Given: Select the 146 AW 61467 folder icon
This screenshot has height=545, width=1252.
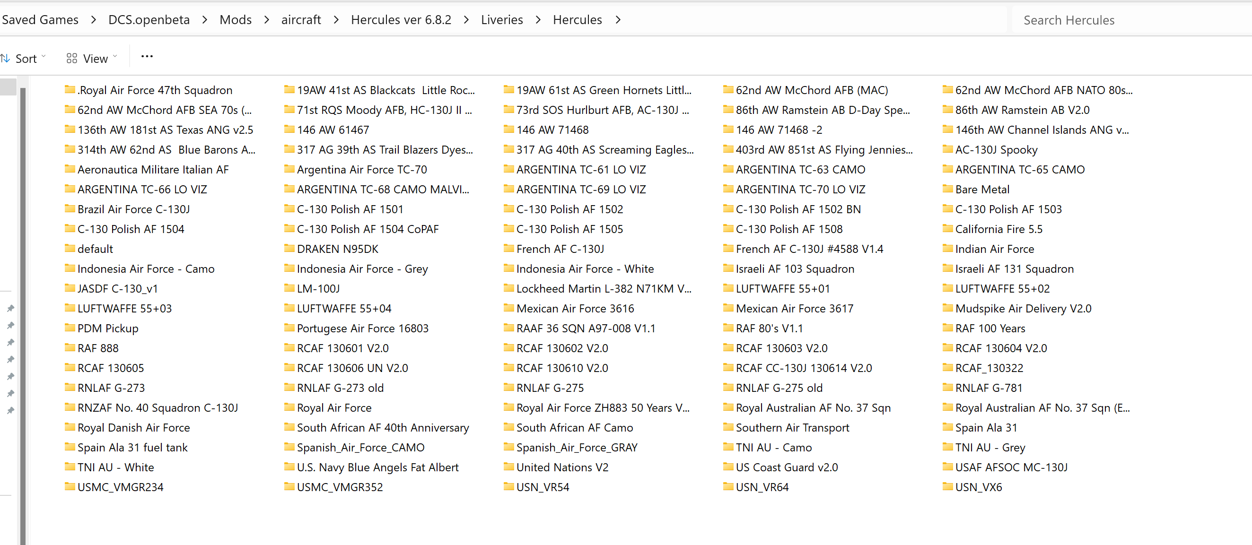Looking at the screenshot, I should [289, 130].
